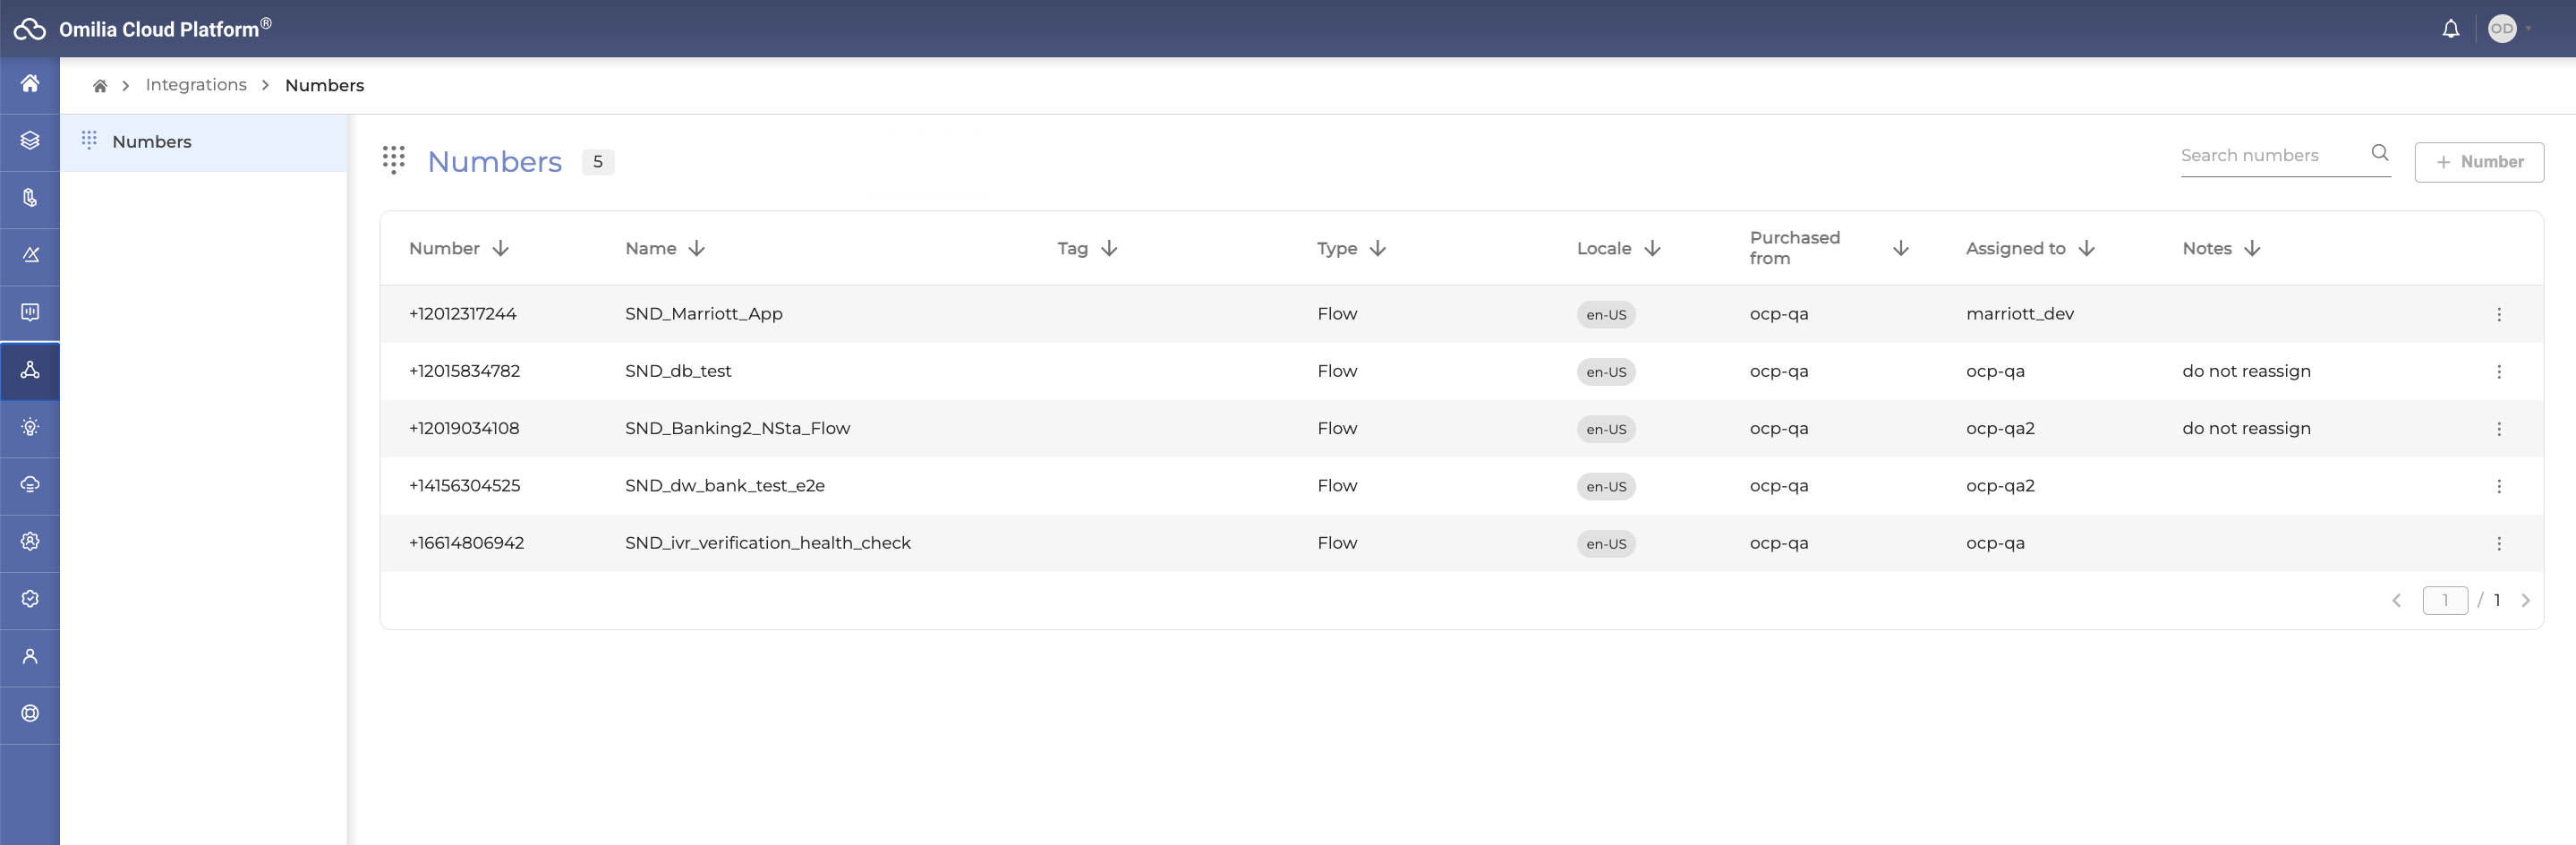Open row menu for SND_Marriott_App
Viewport: 2576px width, 845px height.
click(2498, 315)
